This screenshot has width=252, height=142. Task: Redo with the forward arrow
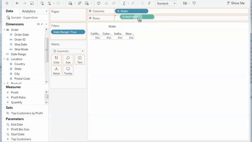[24, 3]
